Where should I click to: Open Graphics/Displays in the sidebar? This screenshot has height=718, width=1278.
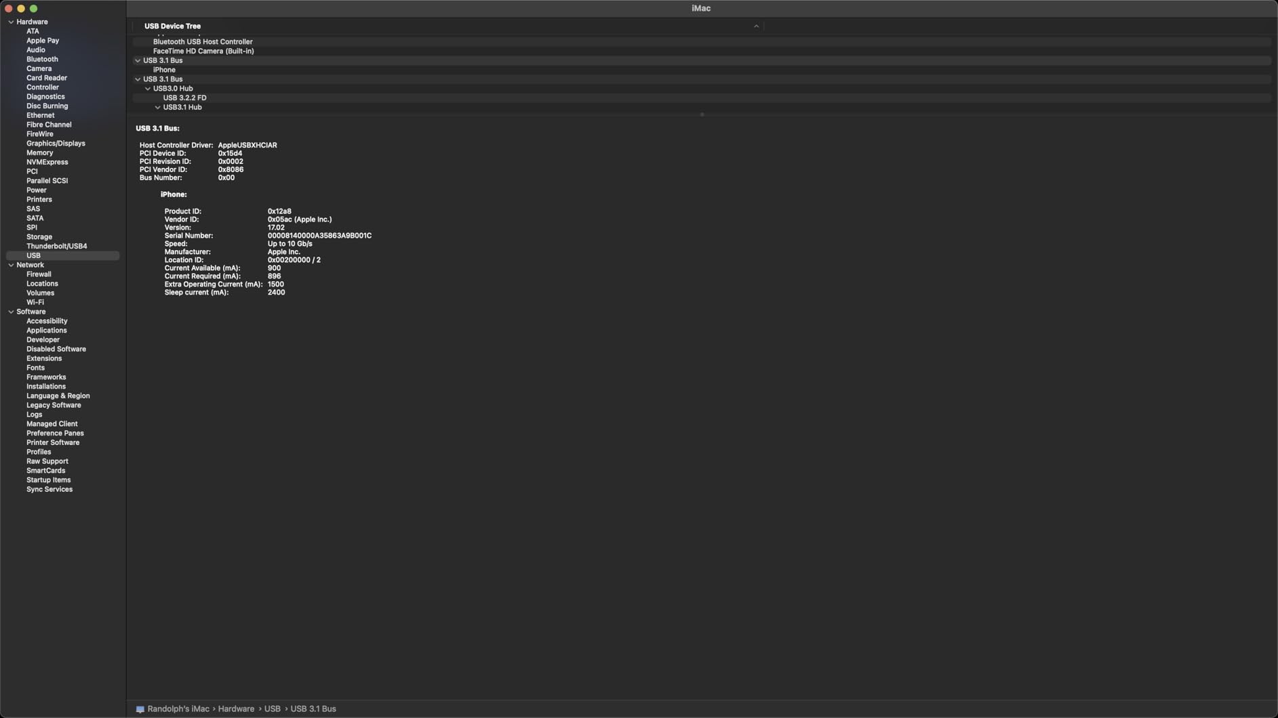point(56,144)
